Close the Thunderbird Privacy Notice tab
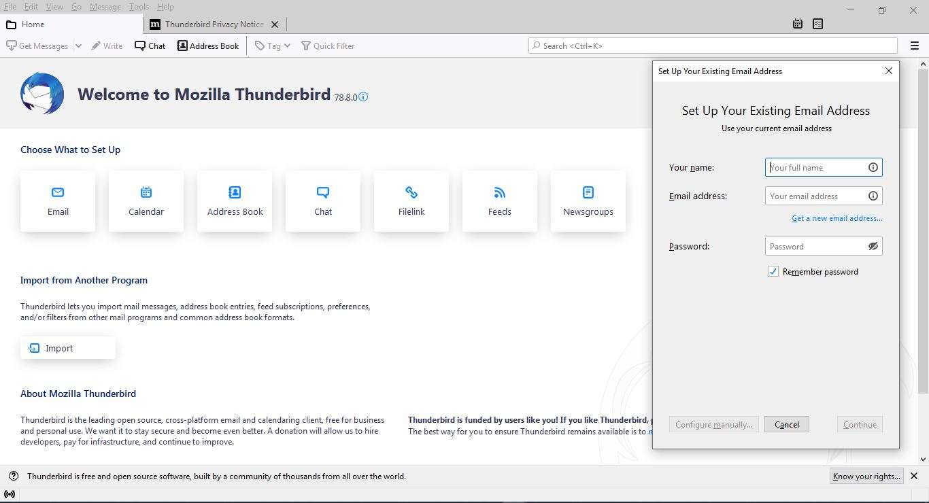Image resolution: width=929 pixels, height=503 pixels. [275, 24]
